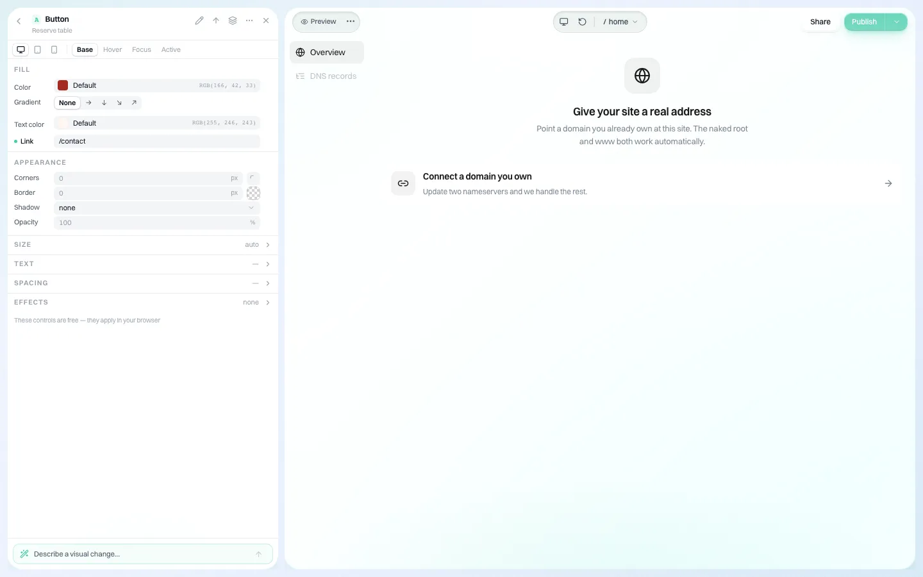Open the red fill color swatch
This screenshot has width=923, height=577.
coord(63,85)
